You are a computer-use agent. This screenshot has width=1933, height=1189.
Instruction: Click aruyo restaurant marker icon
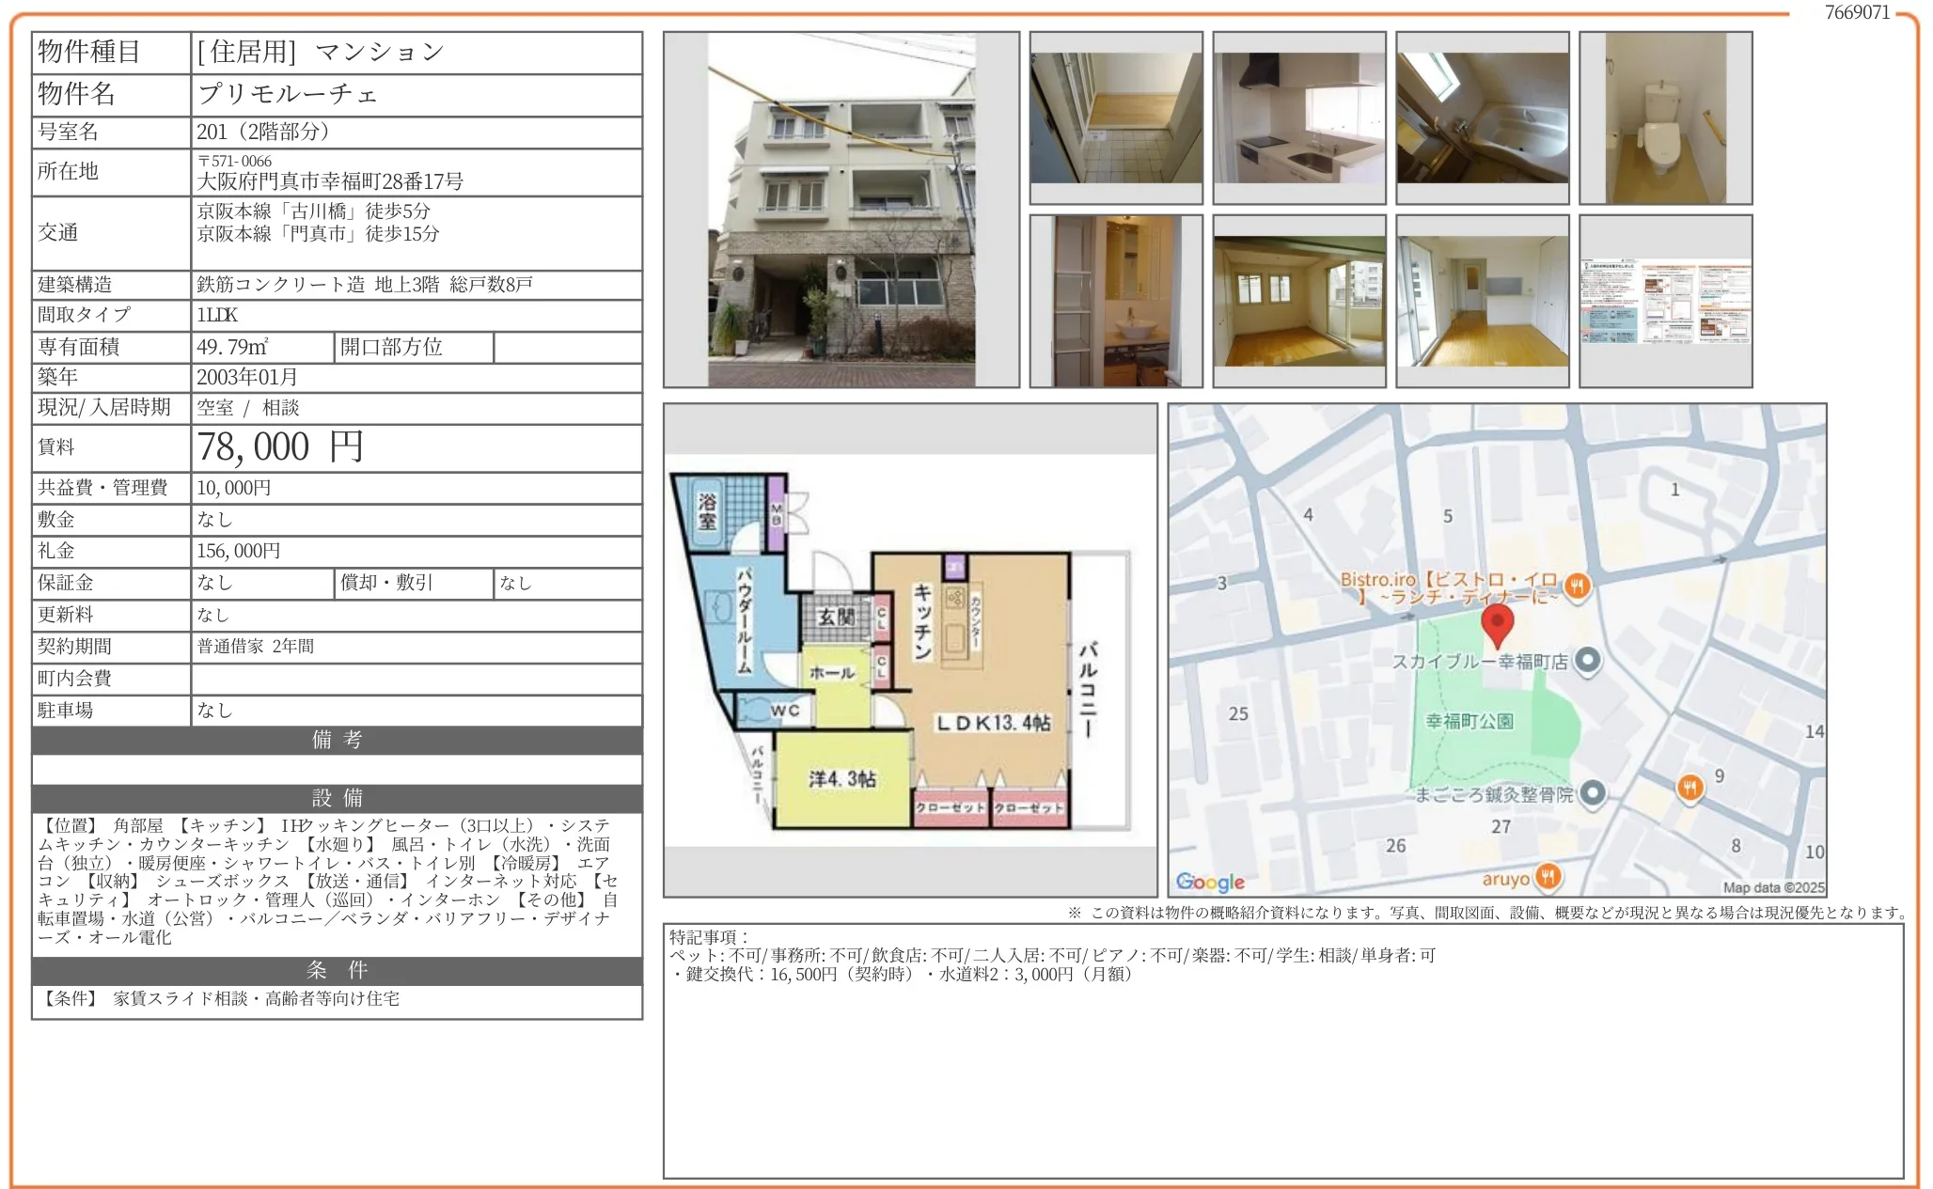pos(1548,878)
